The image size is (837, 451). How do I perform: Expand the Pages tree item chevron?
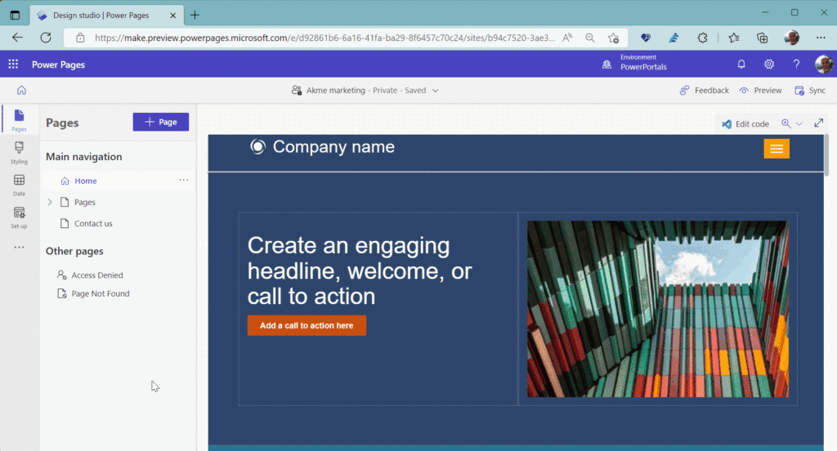[50, 202]
